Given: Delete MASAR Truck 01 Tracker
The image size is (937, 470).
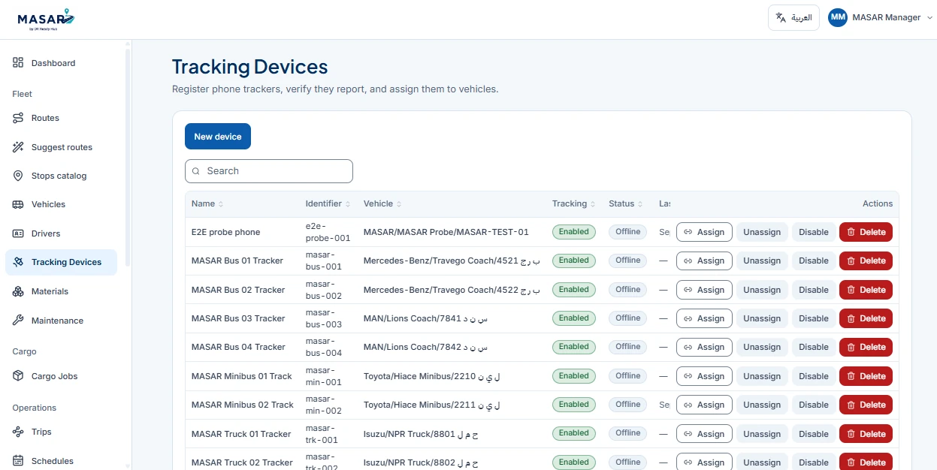Looking at the screenshot, I should 866,434.
